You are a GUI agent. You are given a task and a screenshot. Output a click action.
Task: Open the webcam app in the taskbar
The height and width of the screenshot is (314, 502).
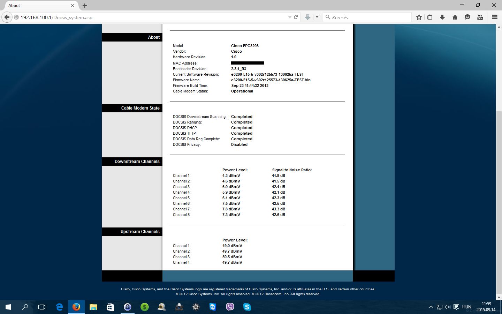click(x=162, y=307)
